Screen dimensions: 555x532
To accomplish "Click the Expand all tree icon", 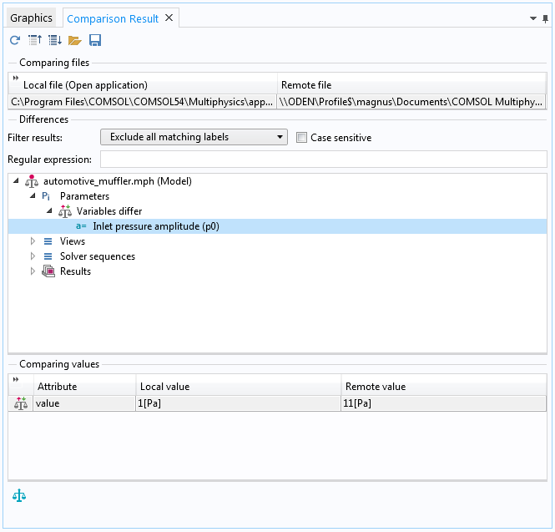I will 55,40.
